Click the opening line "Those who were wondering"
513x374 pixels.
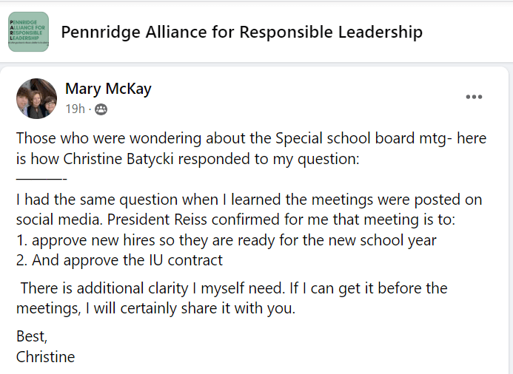[98, 138]
